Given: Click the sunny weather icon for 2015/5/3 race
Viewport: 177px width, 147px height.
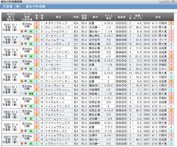Looking at the screenshot, I should click(x=22, y=44).
